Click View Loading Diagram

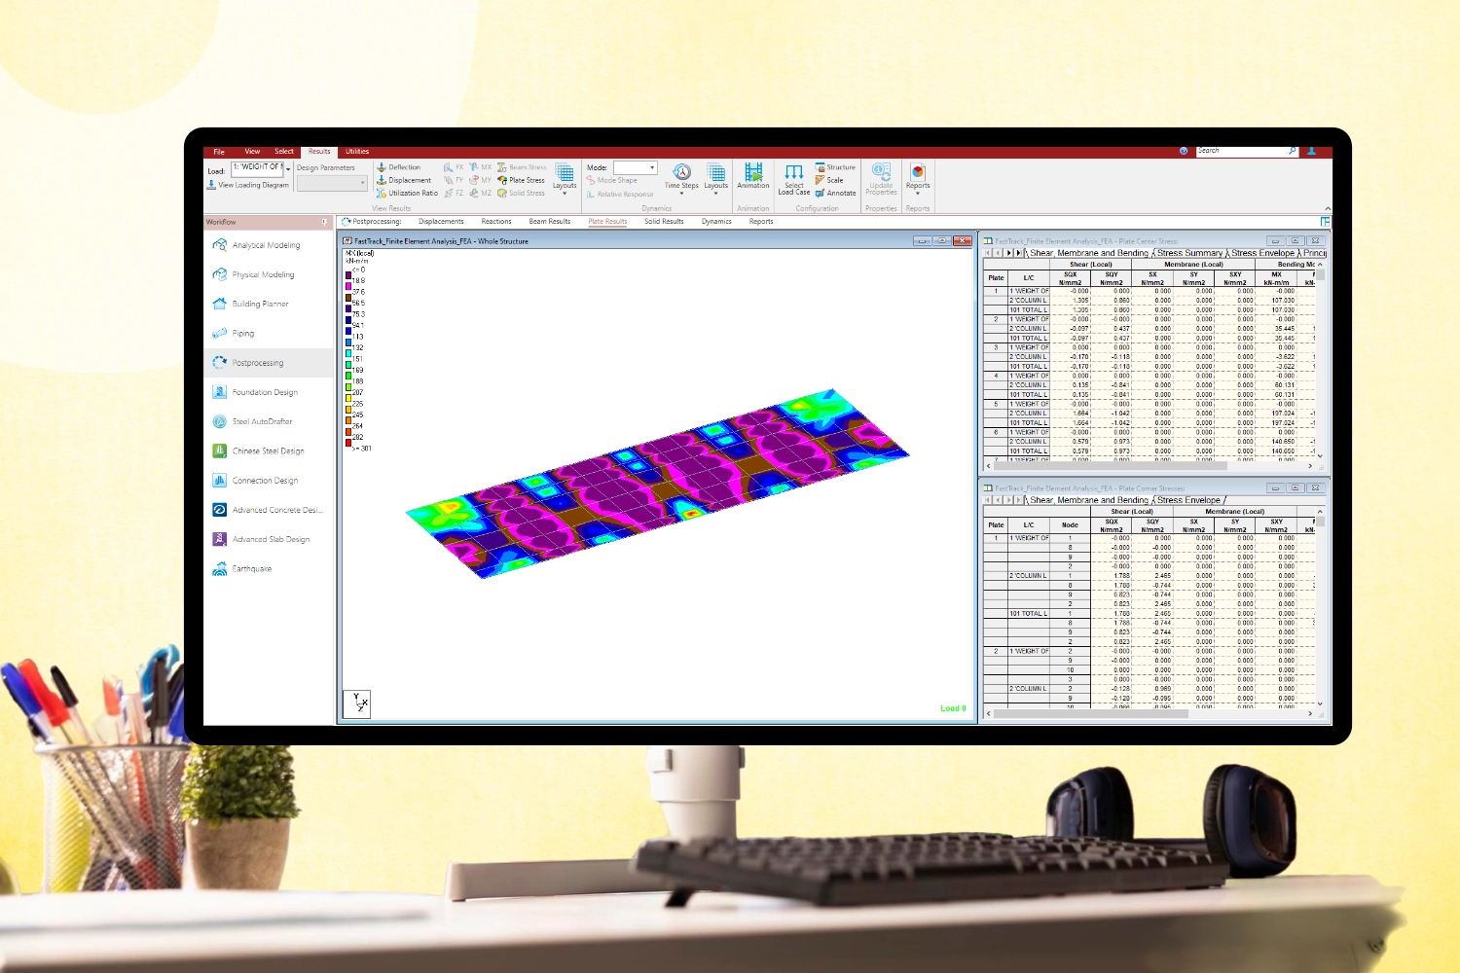pyautogui.click(x=253, y=185)
